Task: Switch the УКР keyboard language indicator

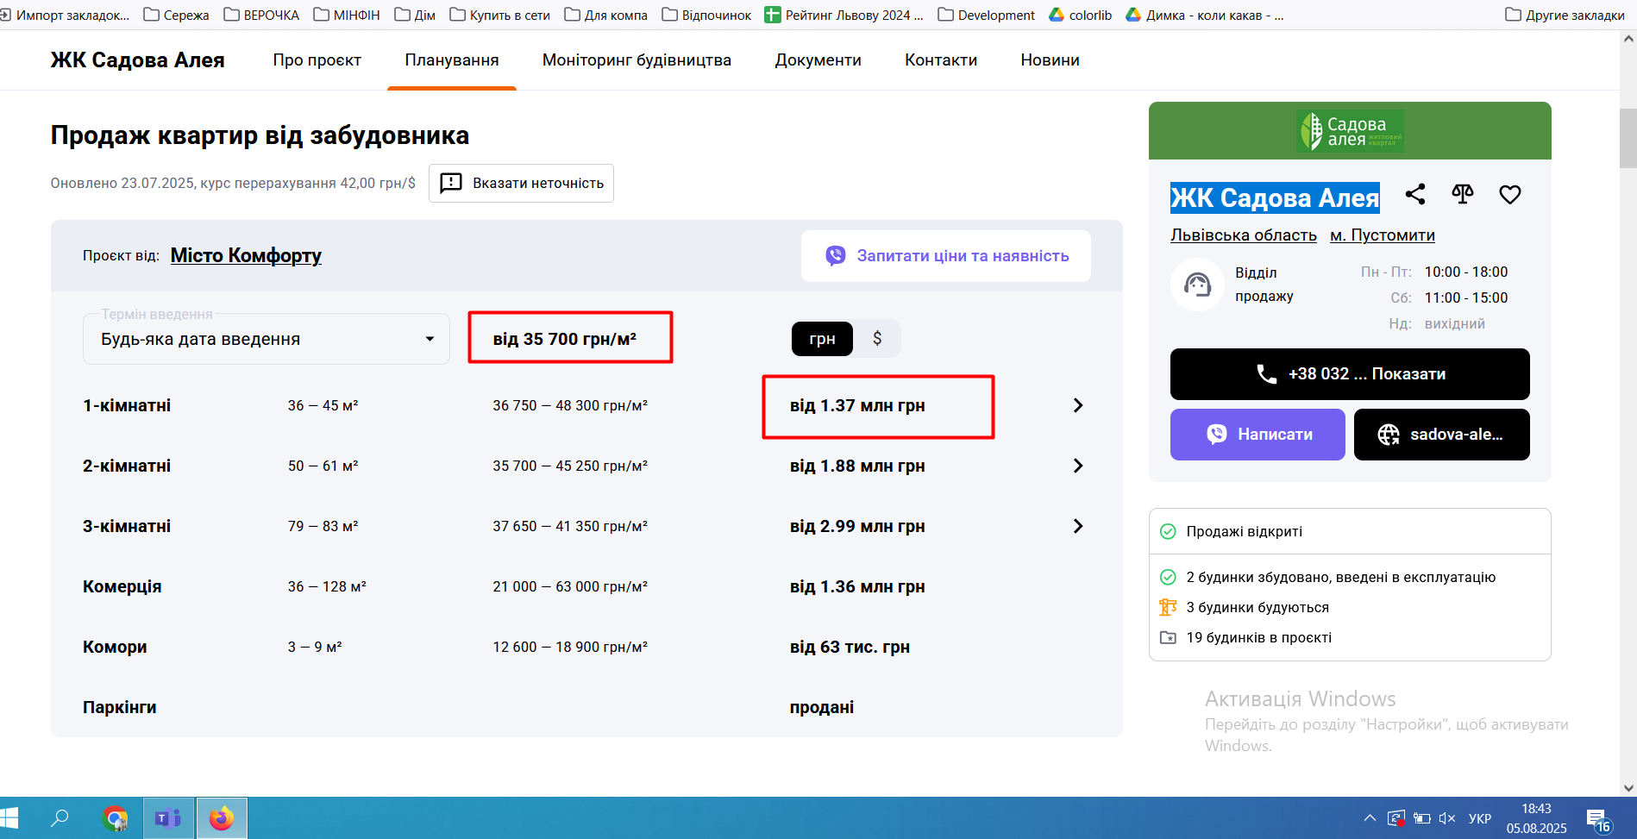Action: point(1480,818)
